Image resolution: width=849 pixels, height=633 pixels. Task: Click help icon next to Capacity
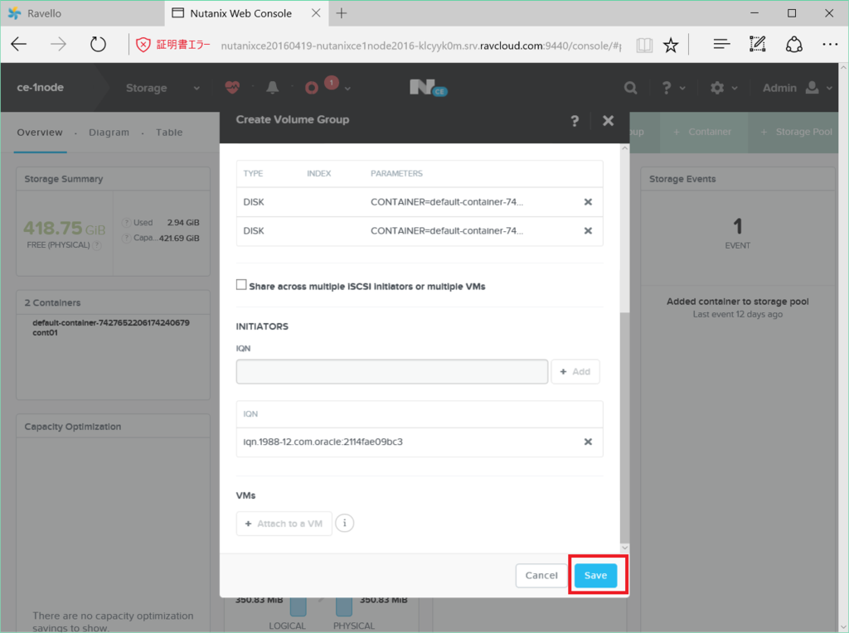click(x=126, y=238)
